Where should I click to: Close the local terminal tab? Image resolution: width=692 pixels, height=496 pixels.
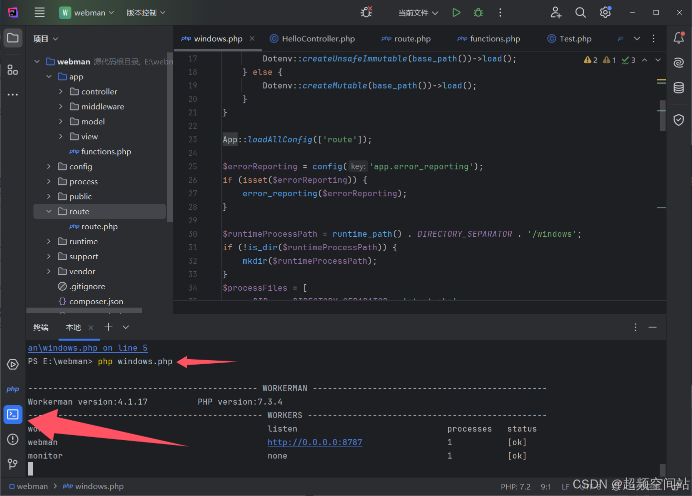91,328
